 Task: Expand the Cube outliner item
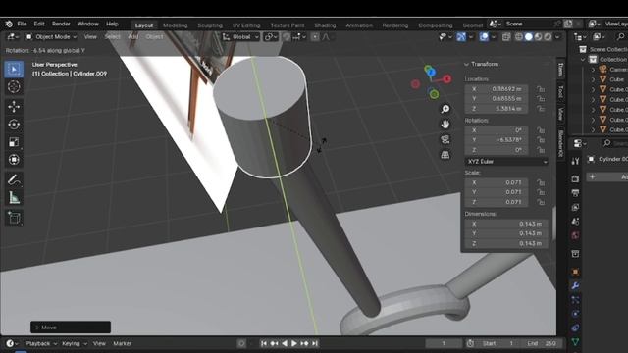pos(593,79)
